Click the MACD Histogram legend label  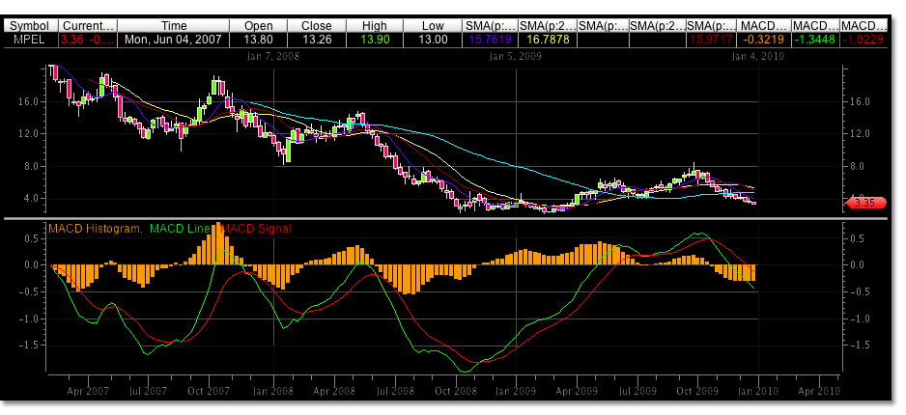[x=95, y=229]
